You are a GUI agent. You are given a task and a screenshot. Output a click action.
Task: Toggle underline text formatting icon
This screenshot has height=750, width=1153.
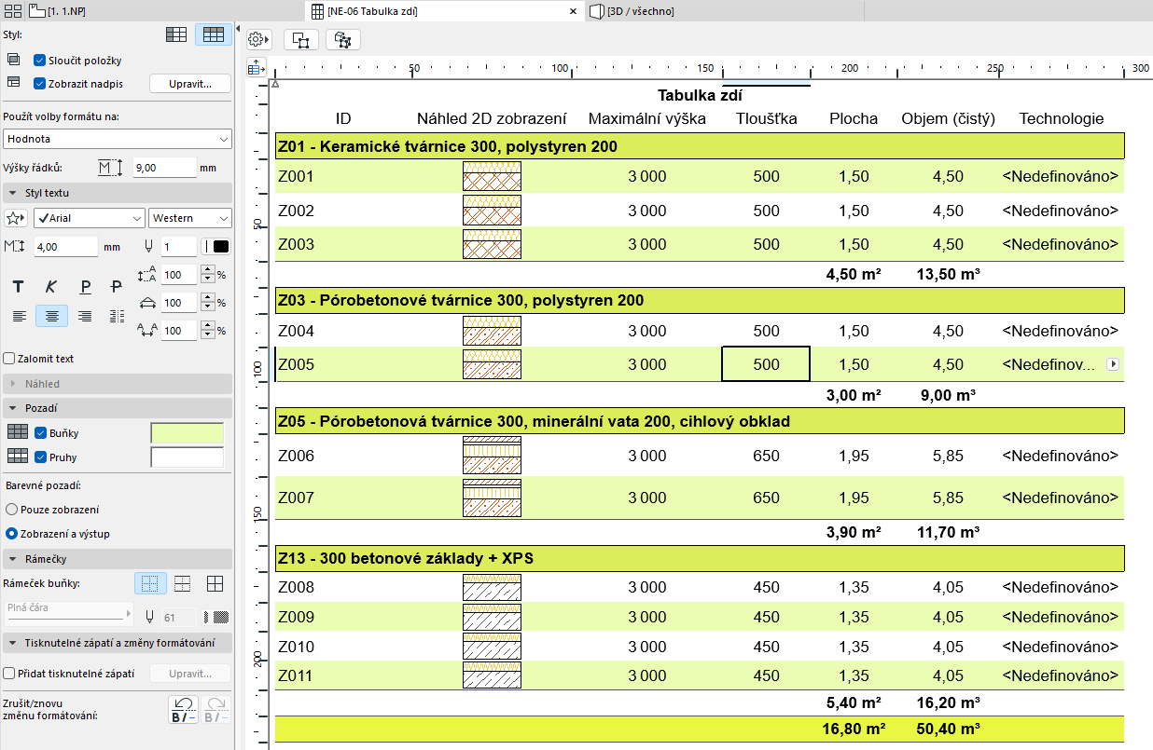coord(84,287)
